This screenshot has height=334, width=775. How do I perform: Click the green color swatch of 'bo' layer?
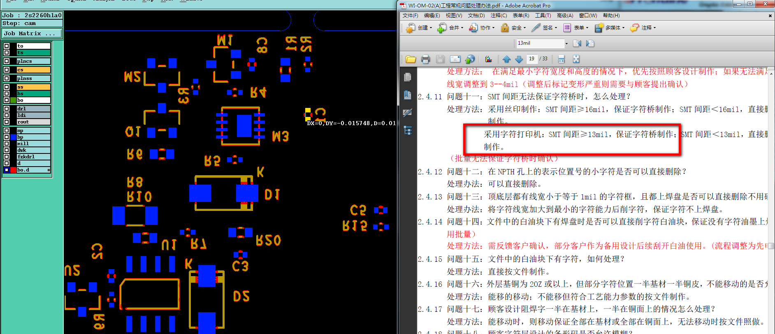coord(13,100)
